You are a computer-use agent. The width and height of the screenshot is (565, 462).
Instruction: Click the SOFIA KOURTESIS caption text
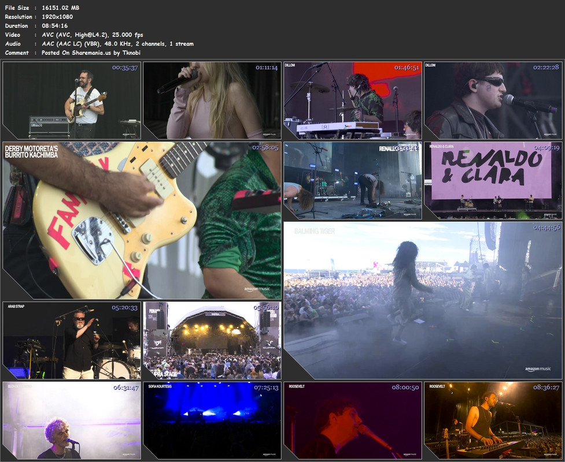click(160, 386)
